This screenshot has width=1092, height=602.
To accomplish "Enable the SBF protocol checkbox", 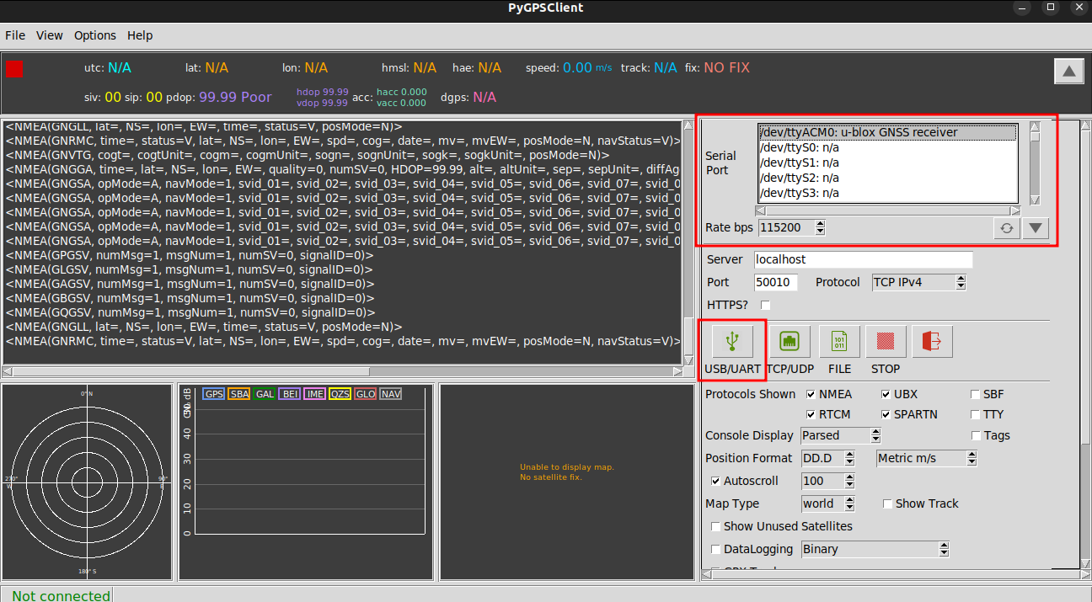I will pyautogui.click(x=976, y=394).
